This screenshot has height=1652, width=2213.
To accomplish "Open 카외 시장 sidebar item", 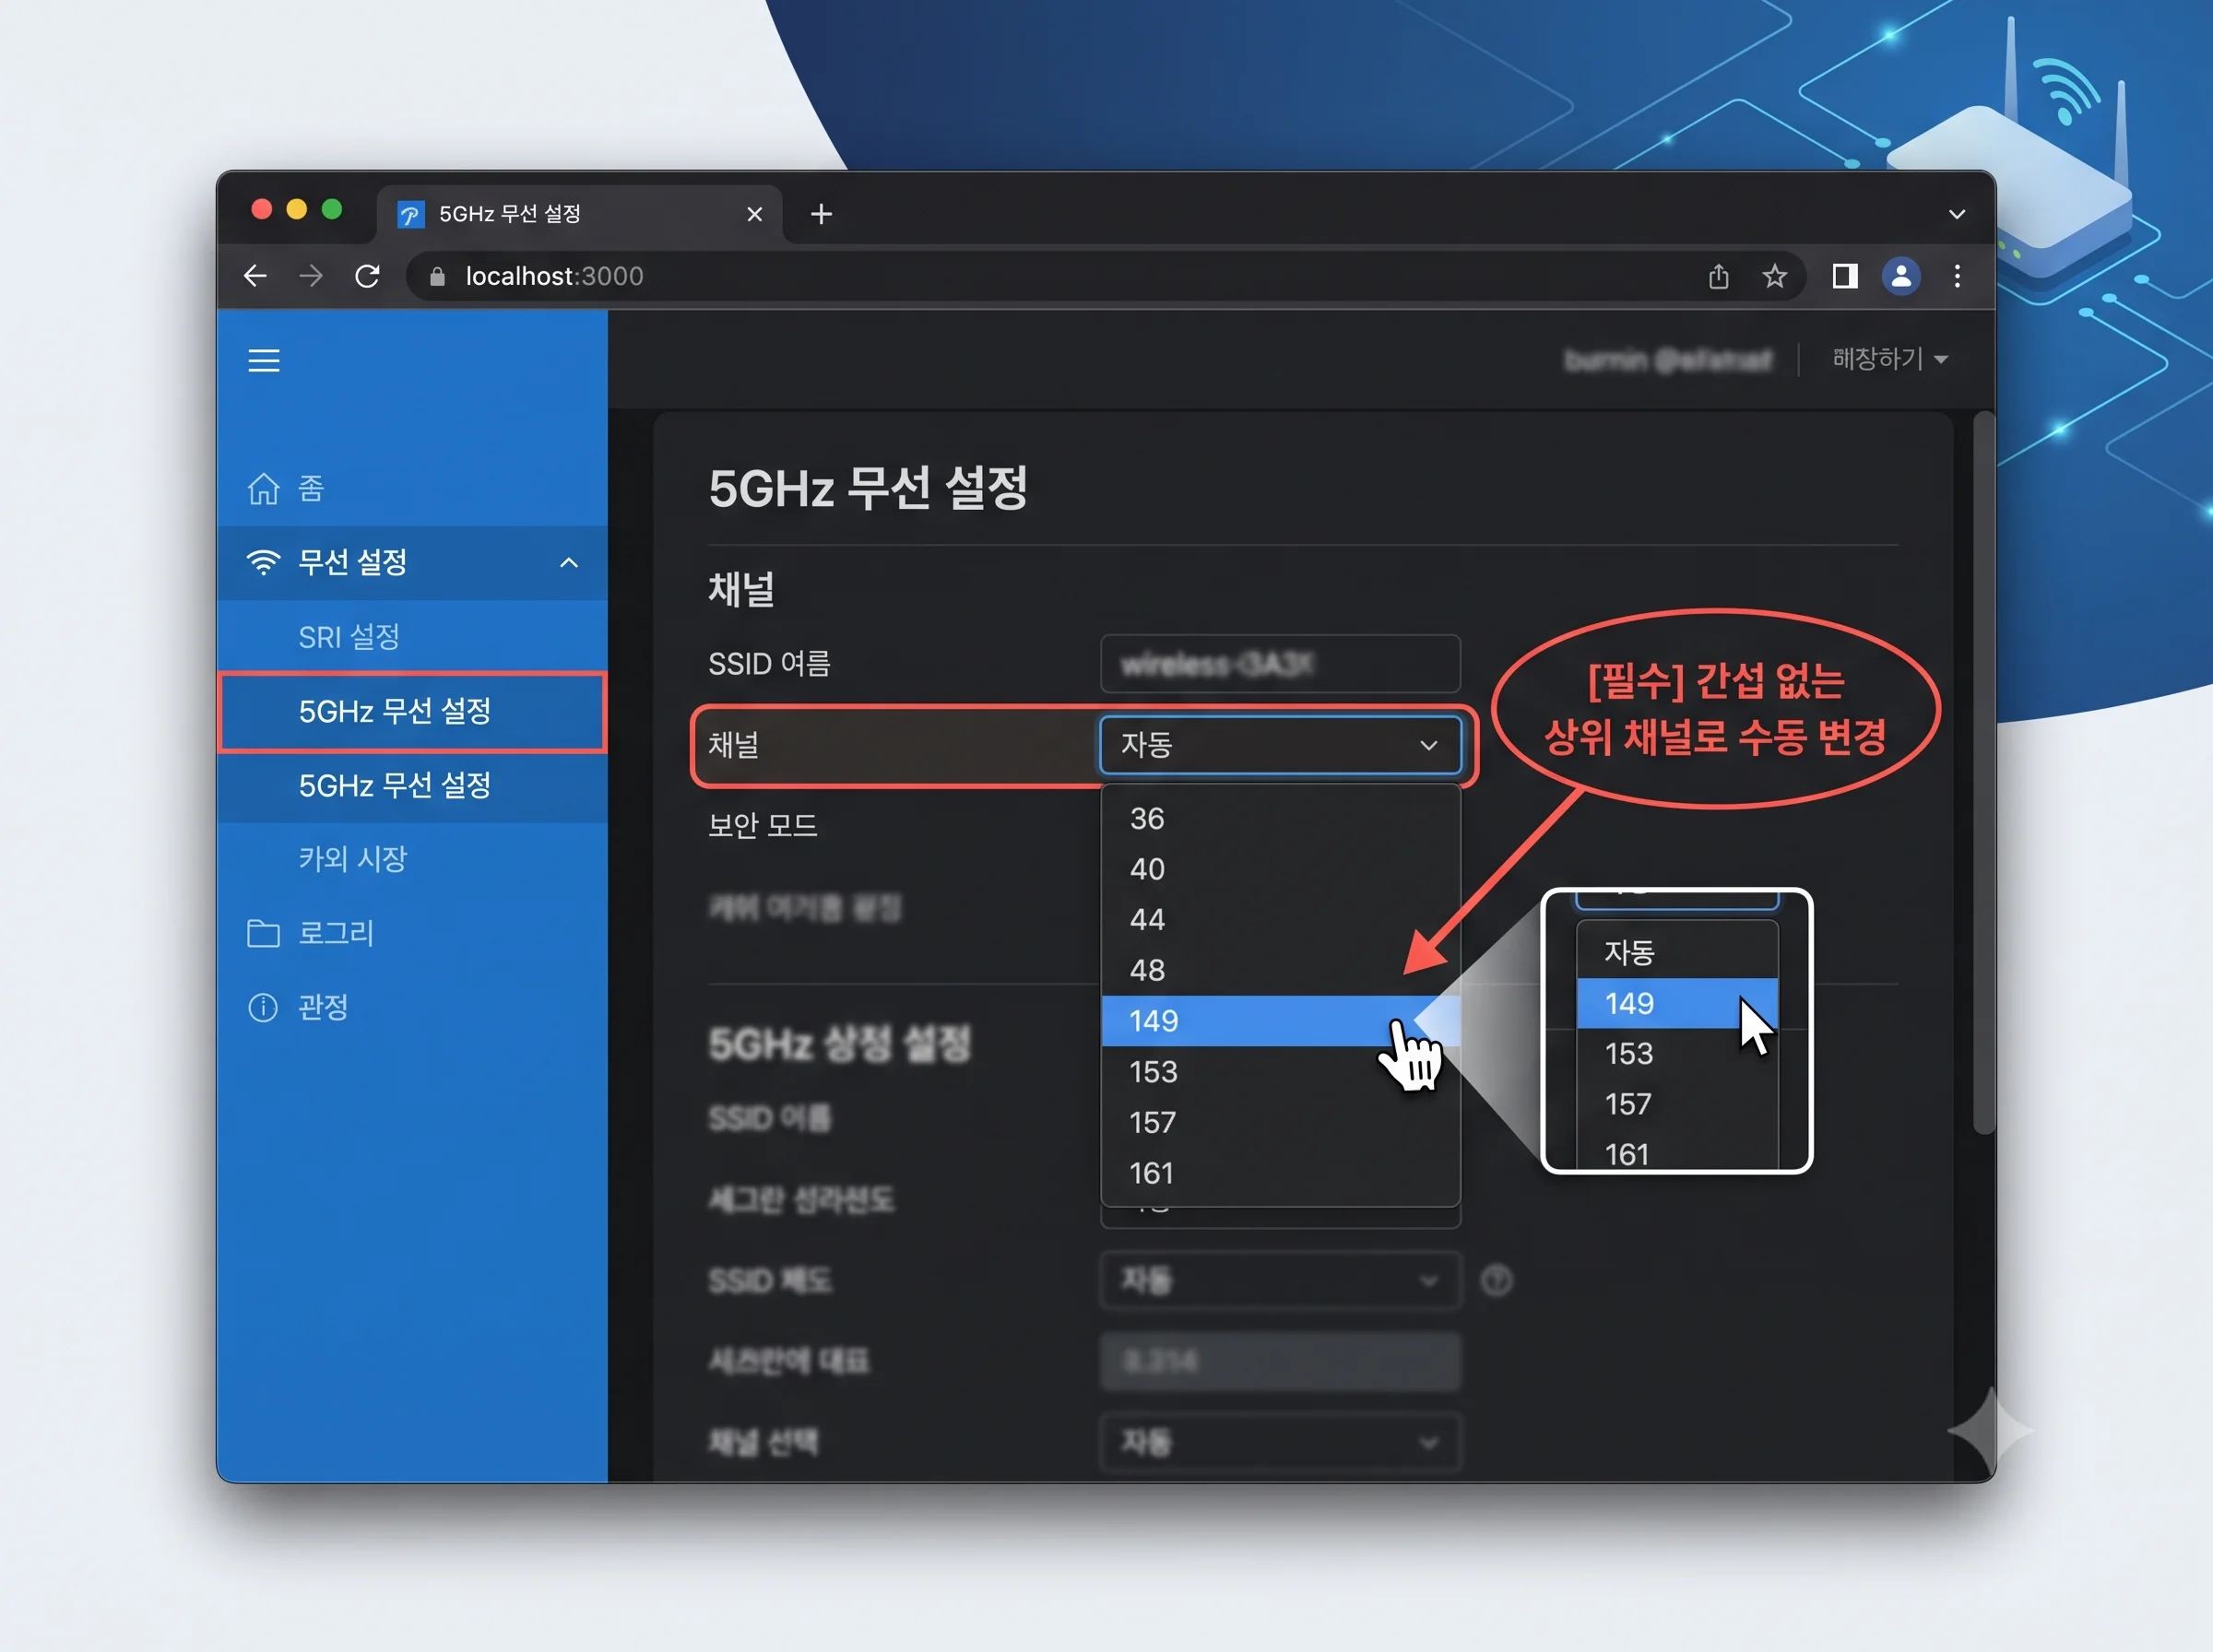I will [x=412, y=859].
